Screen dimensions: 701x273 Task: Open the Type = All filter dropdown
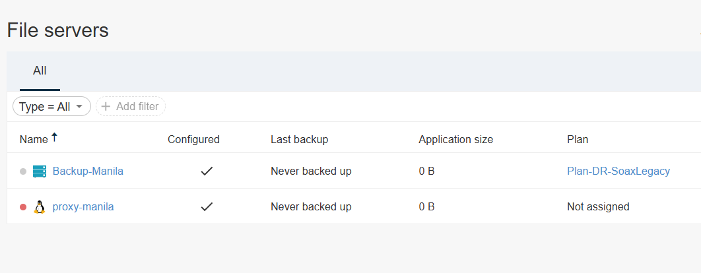click(x=51, y=106)
